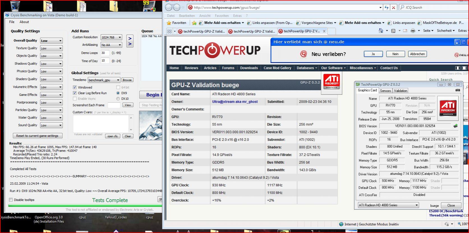Screen dimensions: 469x233
Task: Click the Time of Day input field
Action: [105, 61]
